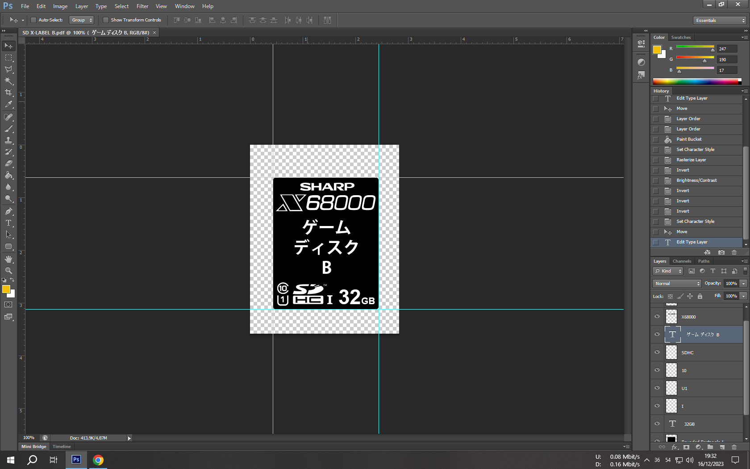
Task: Hide the 32GB text layer
Action: [x=657, y=423]
